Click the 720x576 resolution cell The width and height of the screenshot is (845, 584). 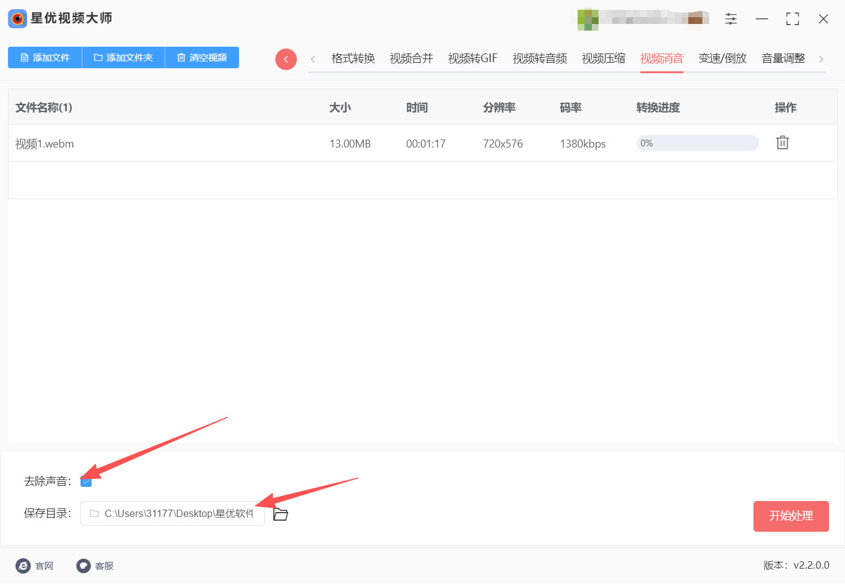pyautogui.click(x=503, y=144)
